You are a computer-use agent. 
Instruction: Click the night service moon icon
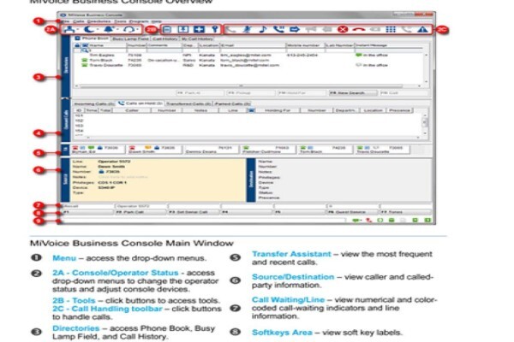[89, 29]
